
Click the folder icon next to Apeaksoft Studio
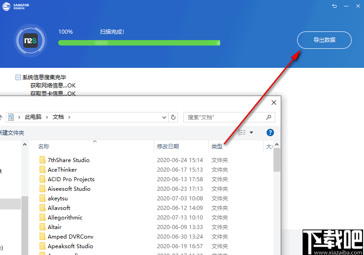pos(42,246)
